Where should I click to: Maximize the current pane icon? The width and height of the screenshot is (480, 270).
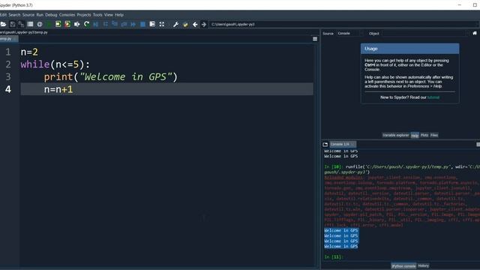(x=152, y=24)
